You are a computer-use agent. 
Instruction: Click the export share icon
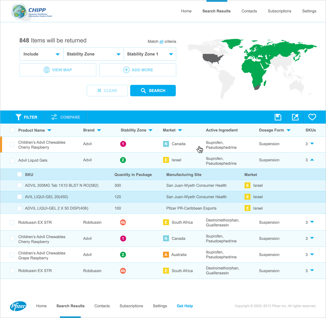[x=295, y=117]
